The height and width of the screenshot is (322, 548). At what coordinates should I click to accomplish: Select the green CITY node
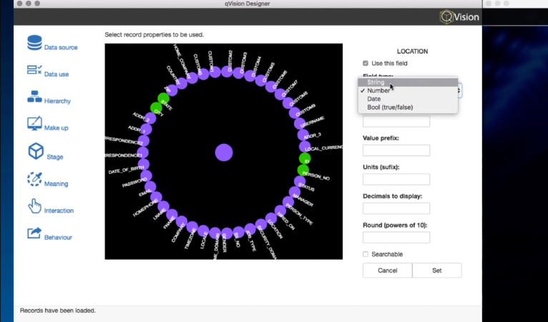tap(156, 108)
